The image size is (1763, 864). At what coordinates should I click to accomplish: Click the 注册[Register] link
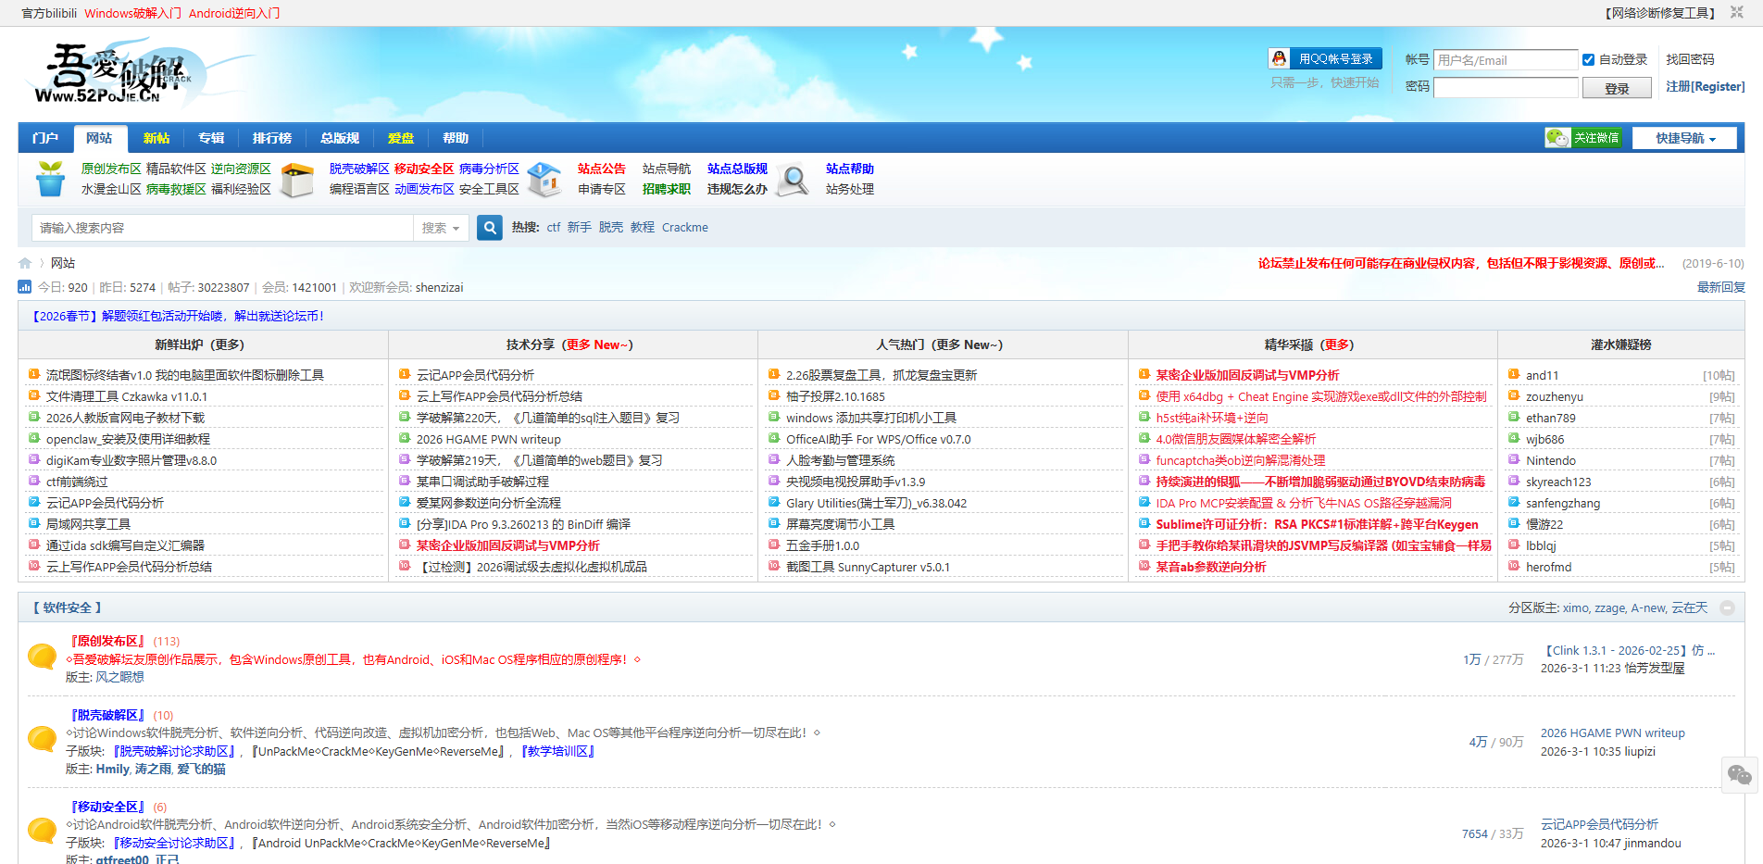[x=1705, y=86]
